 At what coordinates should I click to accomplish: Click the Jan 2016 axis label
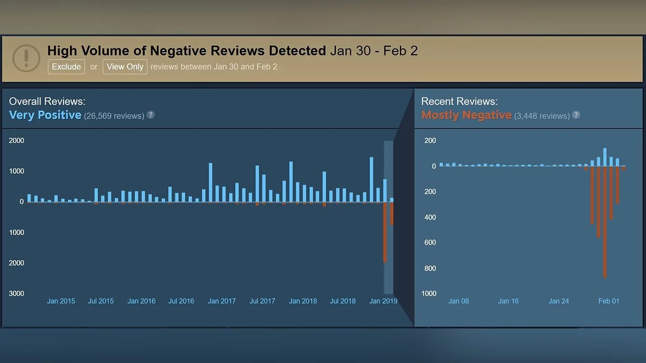(x=142, y=301)
